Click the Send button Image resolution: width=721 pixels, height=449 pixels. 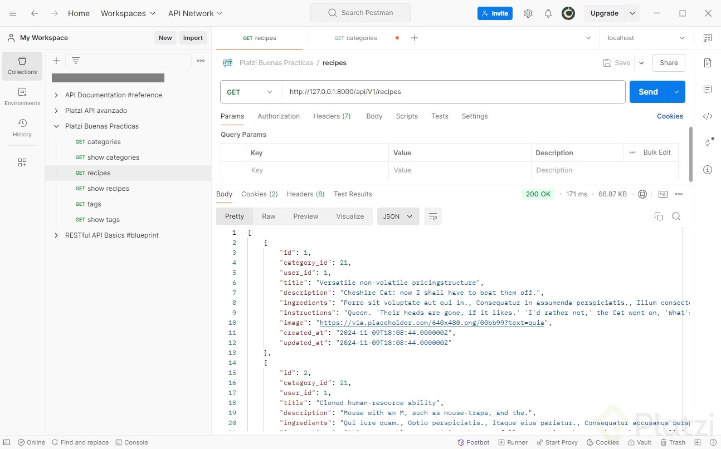(x=649, y=92)
